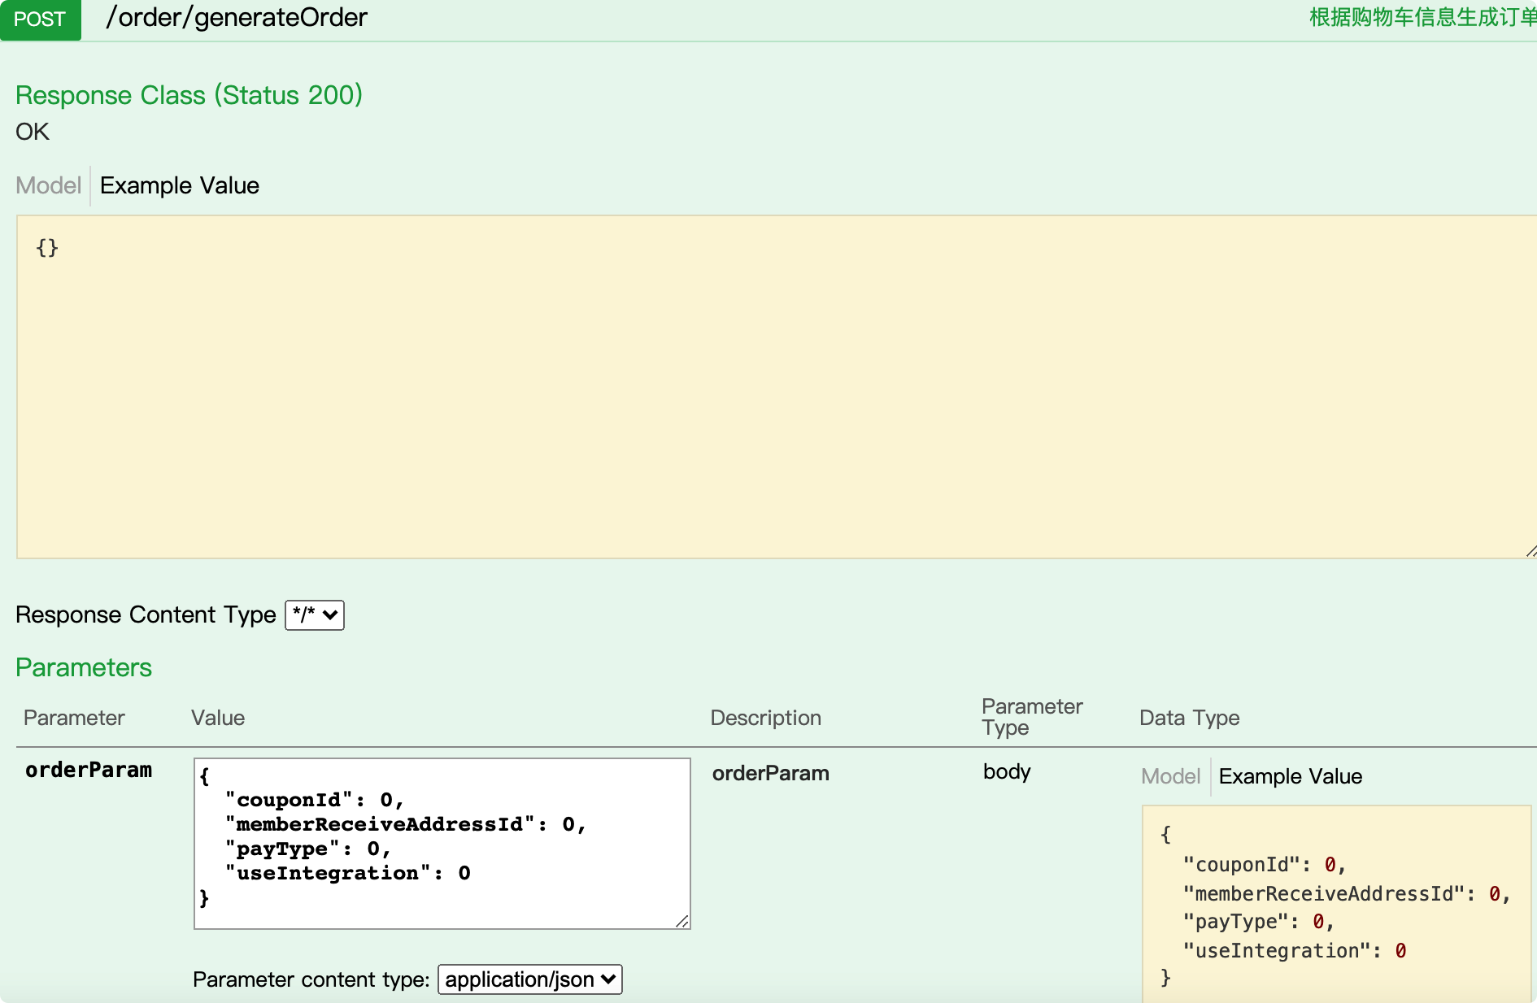
Task: Click the Parameter content type label
Action: point(311,979)
